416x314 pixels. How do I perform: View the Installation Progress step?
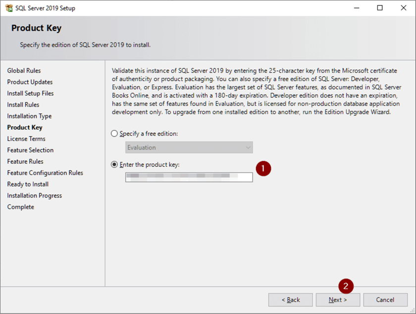pyautogui.click(x=34, y=196)
